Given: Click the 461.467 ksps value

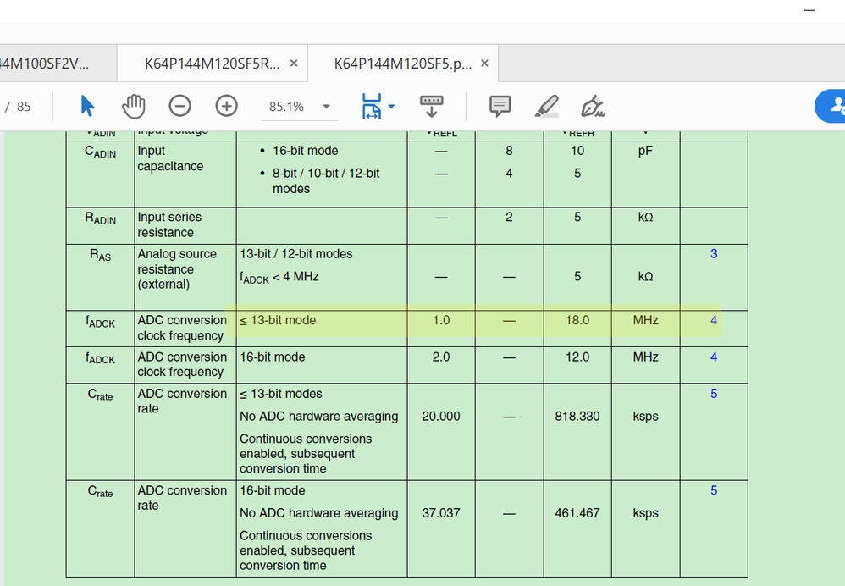Looking at the screenshot, I should point(577,512).
